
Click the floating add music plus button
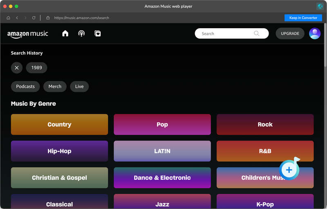(x=289, y=170)
